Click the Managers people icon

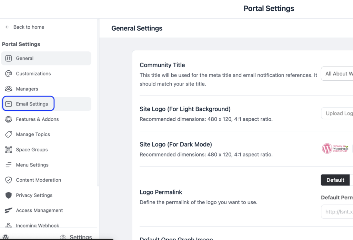point(9,89)
